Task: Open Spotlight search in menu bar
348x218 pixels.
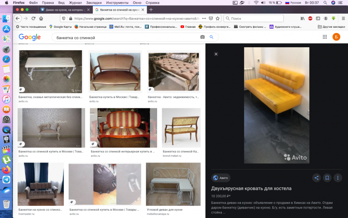Action: pos(325,3)
